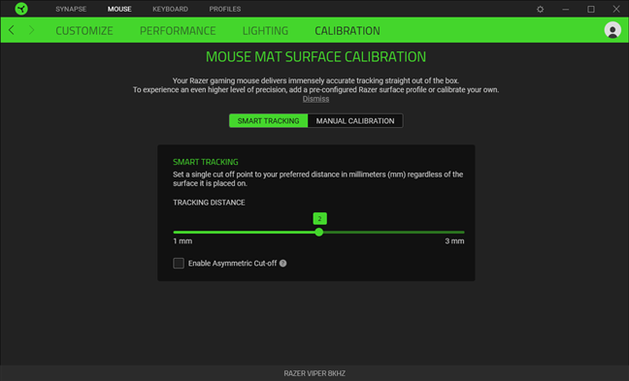Switch to Smart Tracking mode
This screenshot has height=381, width=629.
tap(268, 120)
